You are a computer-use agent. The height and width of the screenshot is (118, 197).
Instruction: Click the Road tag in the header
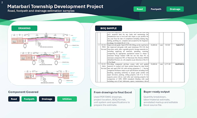click(140, 9)
